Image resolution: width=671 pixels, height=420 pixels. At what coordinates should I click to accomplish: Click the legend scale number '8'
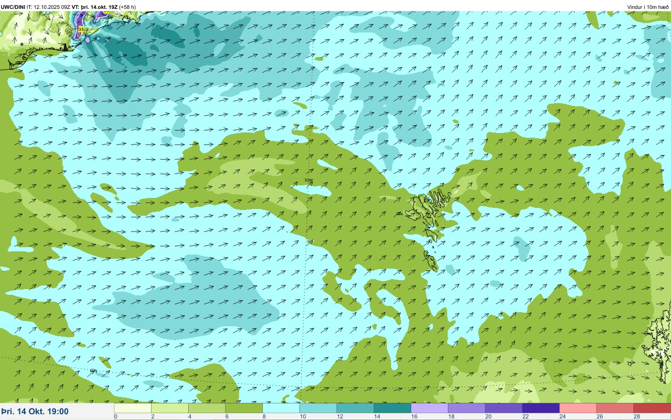264,416
